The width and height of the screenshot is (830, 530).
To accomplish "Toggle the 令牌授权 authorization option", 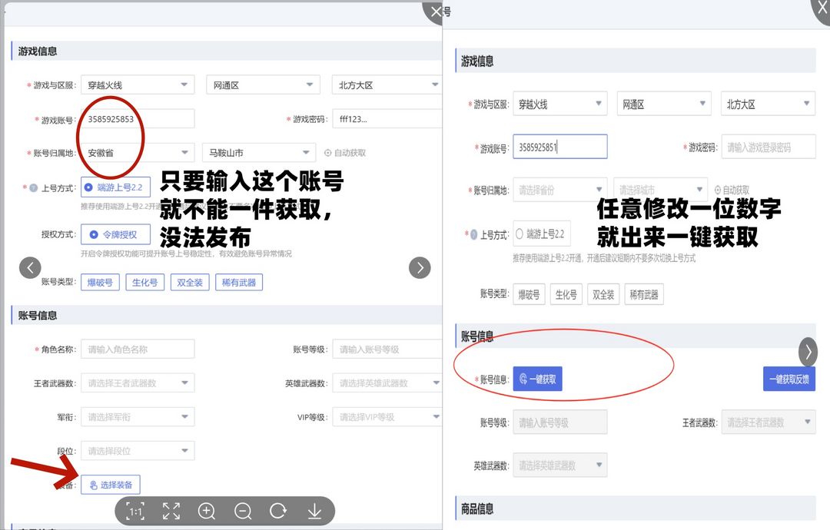I will tap(115, 234).
